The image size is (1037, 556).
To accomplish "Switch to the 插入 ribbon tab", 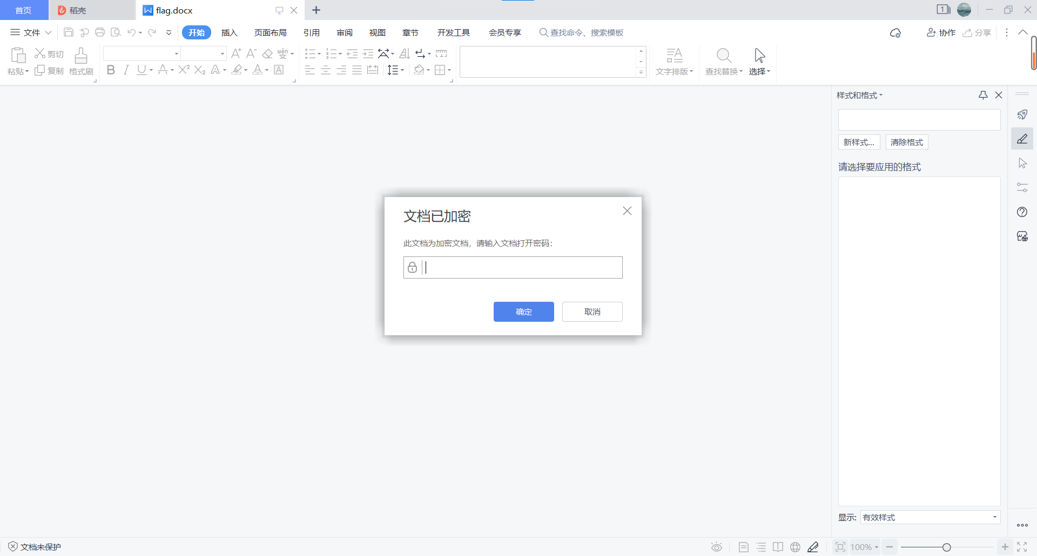I will tap(229, 32).
